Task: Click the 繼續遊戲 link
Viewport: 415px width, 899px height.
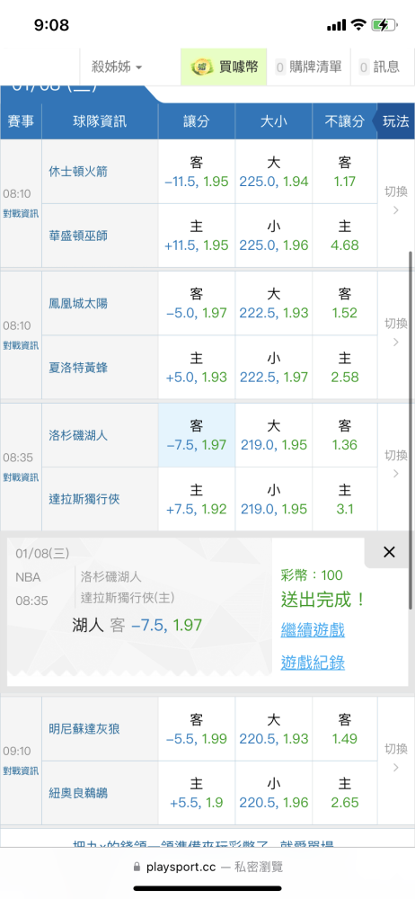Action: pyautogui.click(x=313, y=630)
